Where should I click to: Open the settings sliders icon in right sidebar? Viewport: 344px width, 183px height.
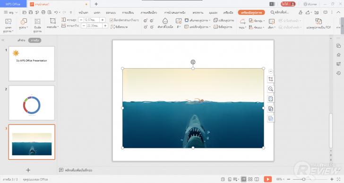point(338,64)
